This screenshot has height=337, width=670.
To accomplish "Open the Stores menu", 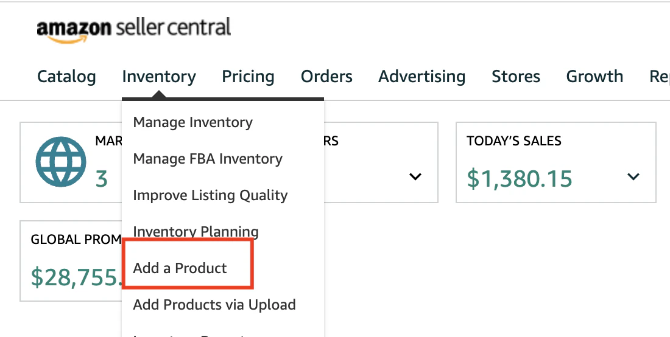I will [x=516, y=77].
